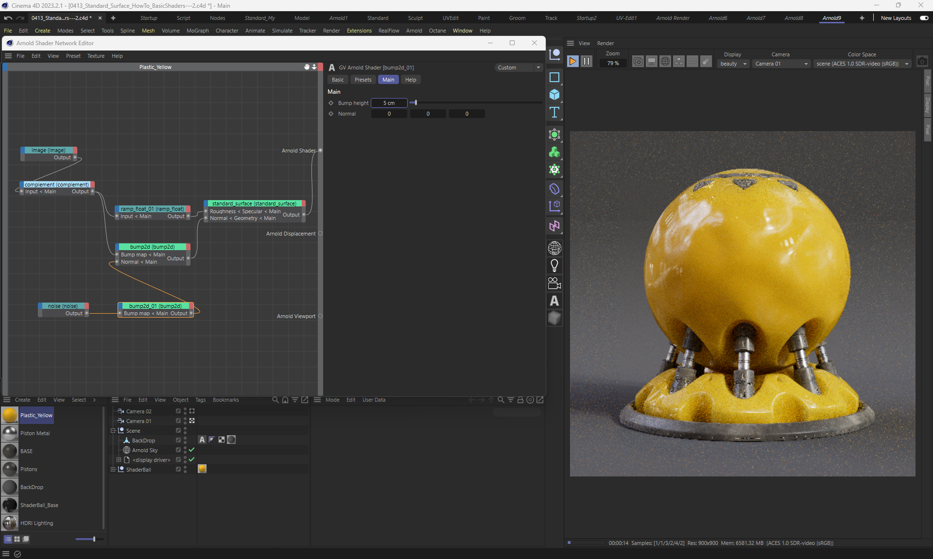Toggle the display driver enable checkmark
The height and width of the screenshot is (559, 933).
191,459
